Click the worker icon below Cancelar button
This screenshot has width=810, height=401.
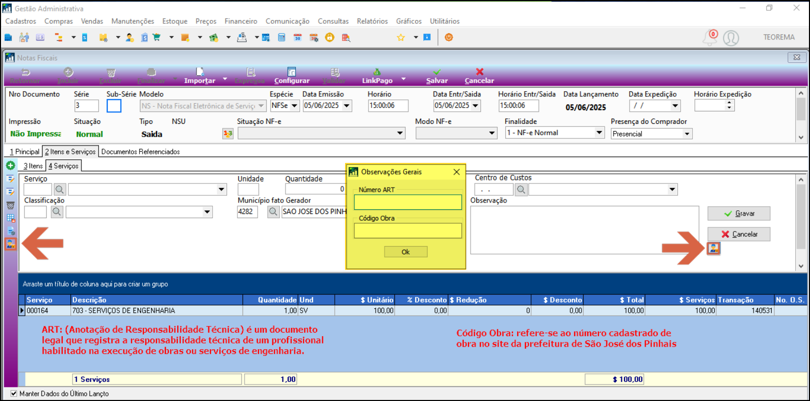point(714,248)
